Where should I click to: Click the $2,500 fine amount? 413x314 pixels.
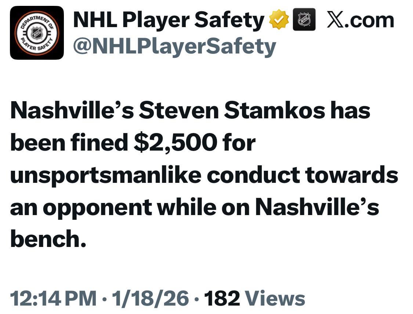pyautogui.click(x=175, y=143)
